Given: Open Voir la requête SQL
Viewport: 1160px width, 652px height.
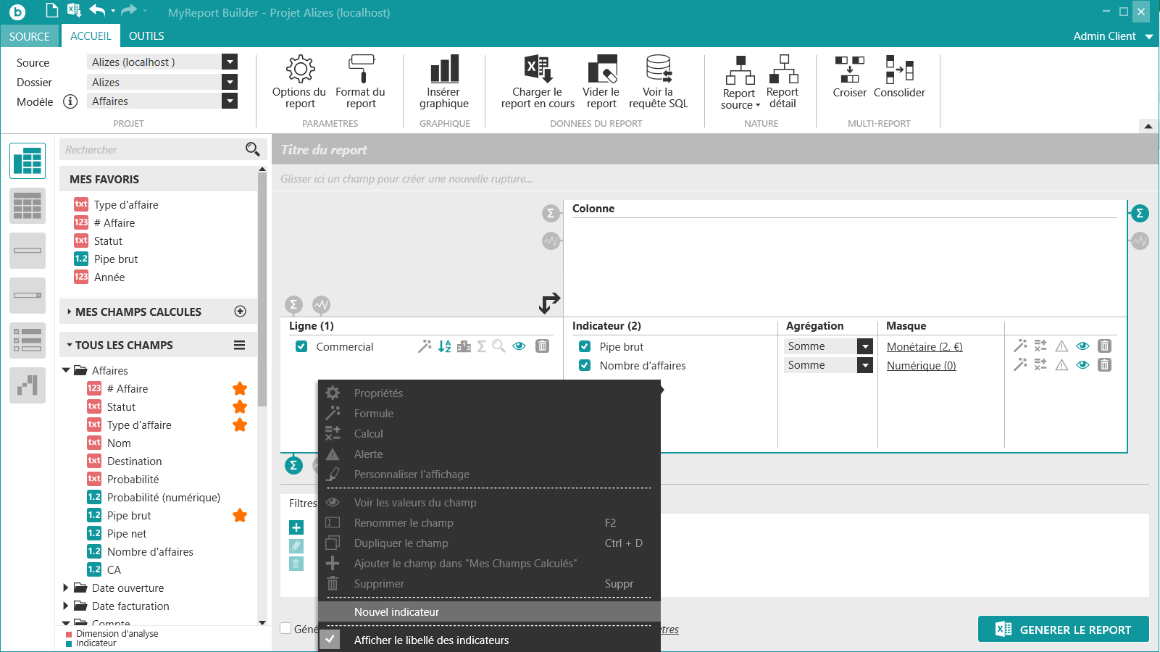Looking at the screenshot, I should 658,81.
